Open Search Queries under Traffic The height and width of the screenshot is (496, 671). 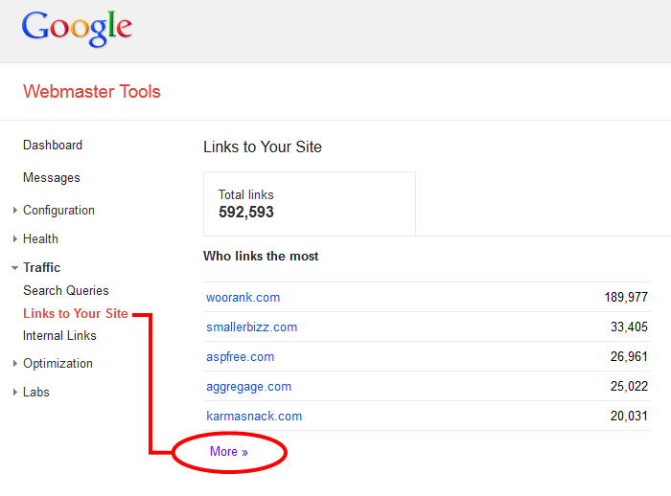coord(66,290)
